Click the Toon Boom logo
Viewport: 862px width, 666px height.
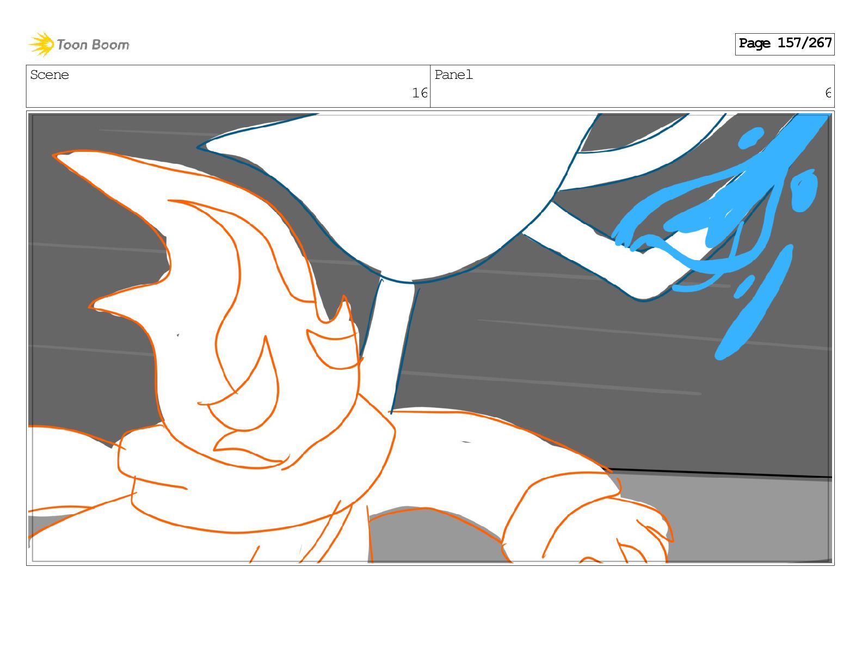click(x=79, y=44)
